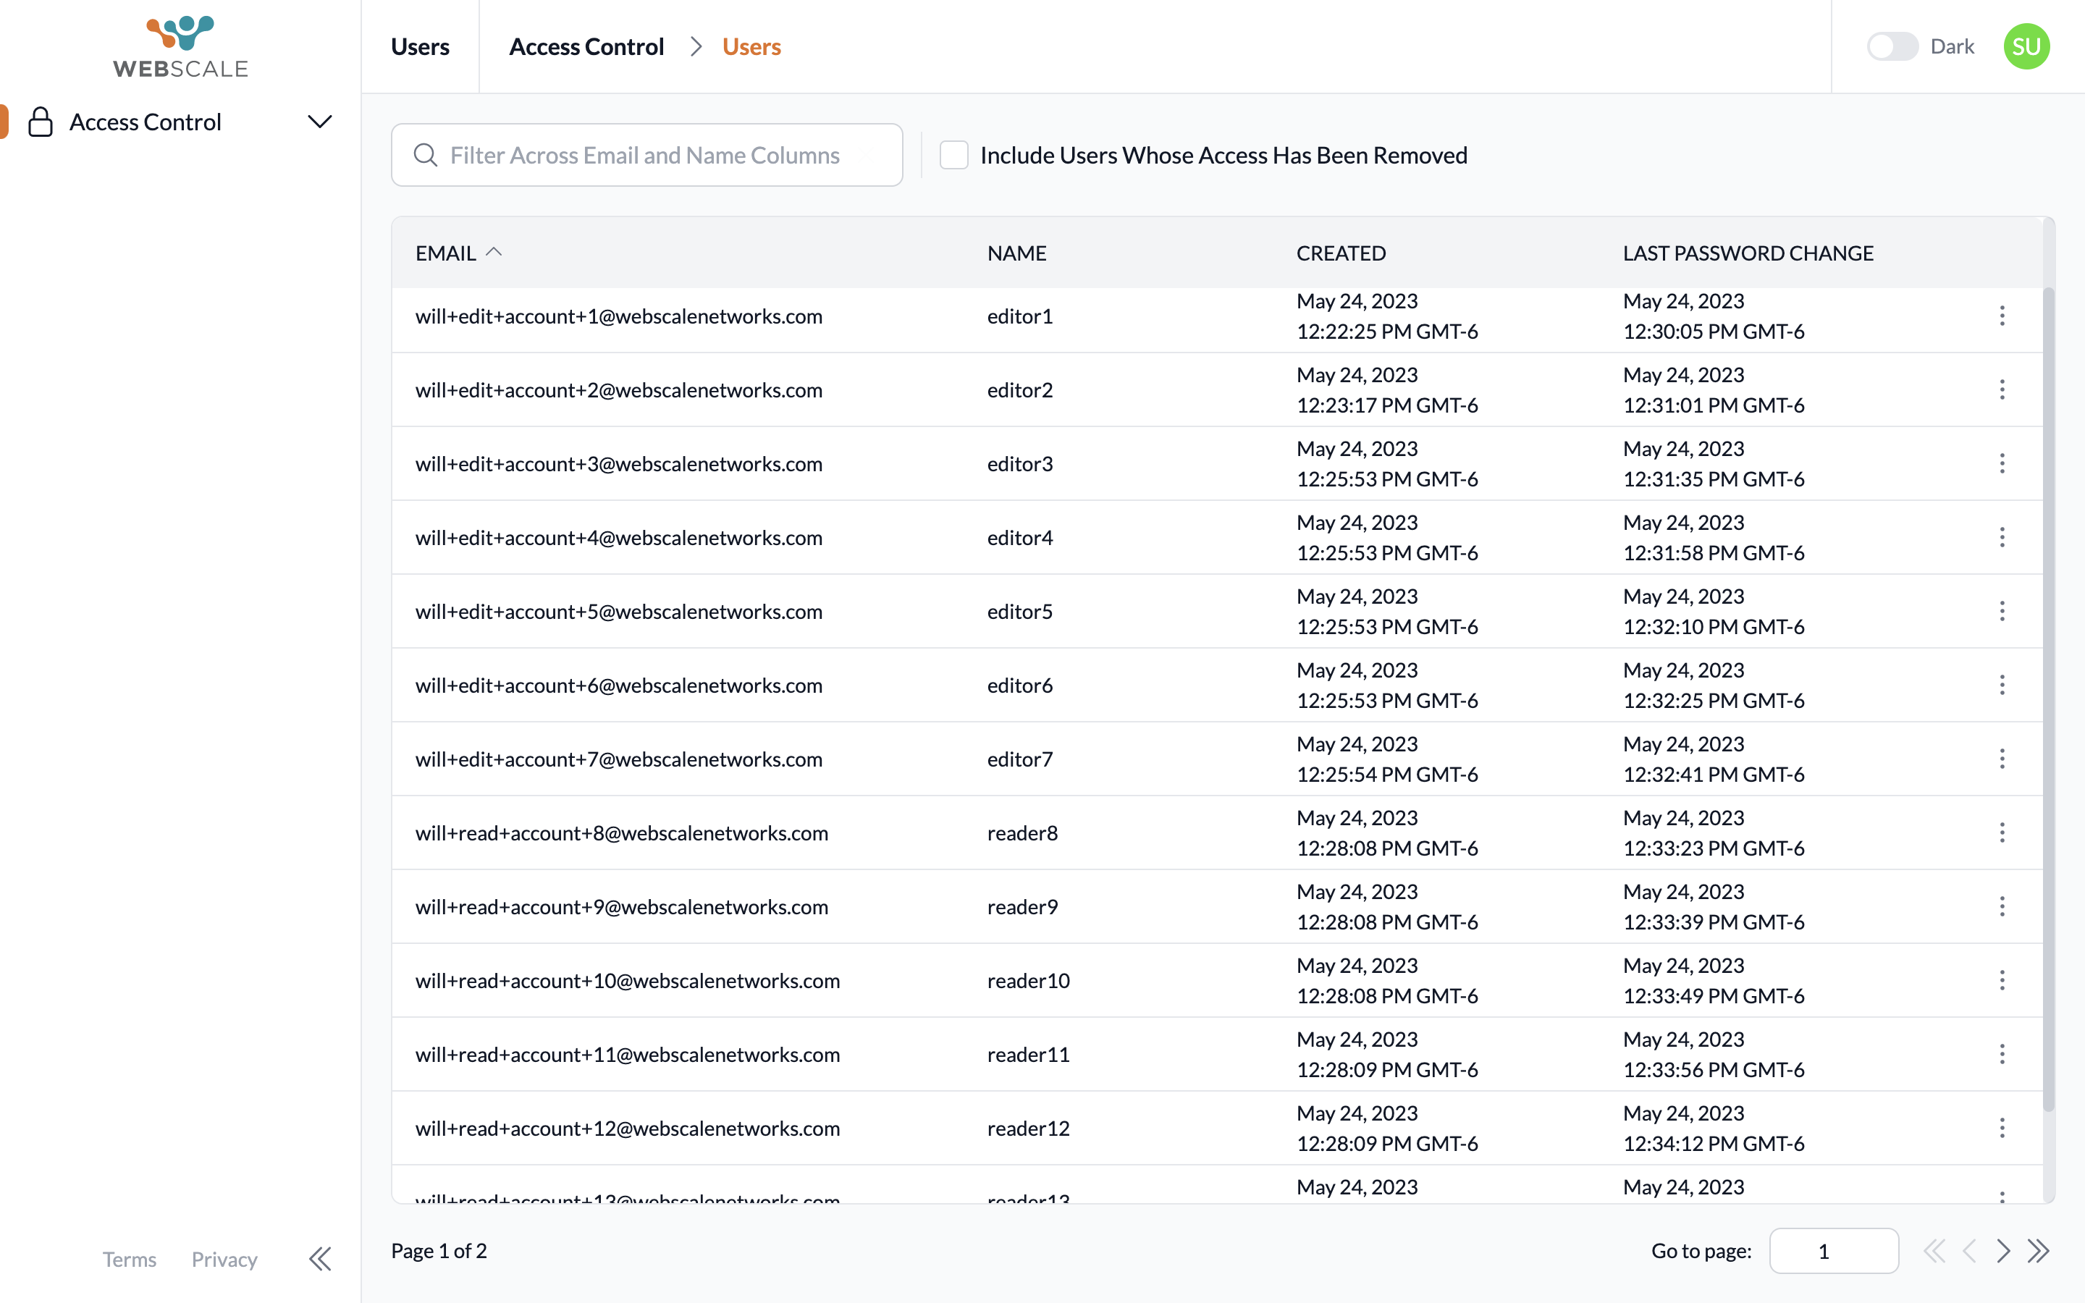Go to the next page arrow
The height and width of the screenshot is (1303, 2085).
tap(2003, 1252)
